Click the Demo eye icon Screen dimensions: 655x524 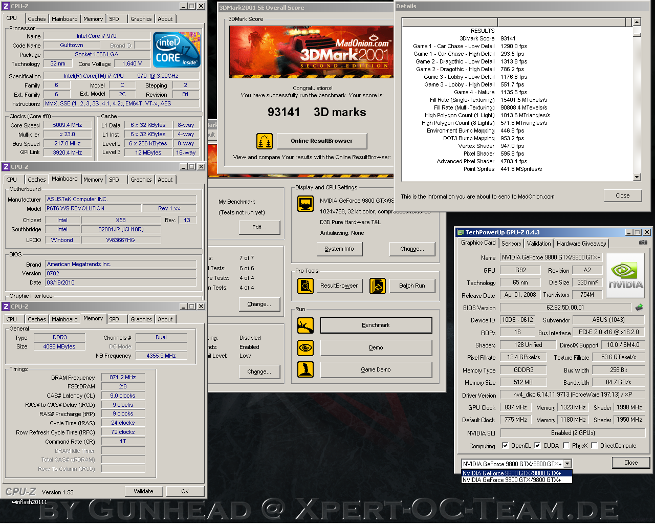pyautogui.click(x=305, y=348)
